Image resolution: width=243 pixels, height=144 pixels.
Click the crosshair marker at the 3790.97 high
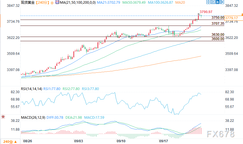click(199, 14)
